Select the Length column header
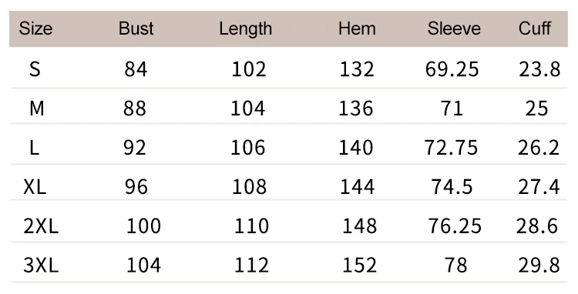 tap(246, 29)
